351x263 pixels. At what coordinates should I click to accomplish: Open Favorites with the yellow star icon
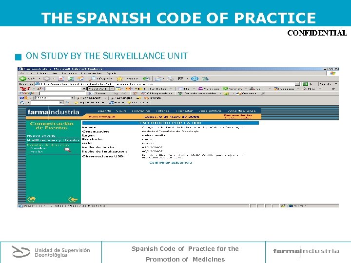(x=120, y=79)
